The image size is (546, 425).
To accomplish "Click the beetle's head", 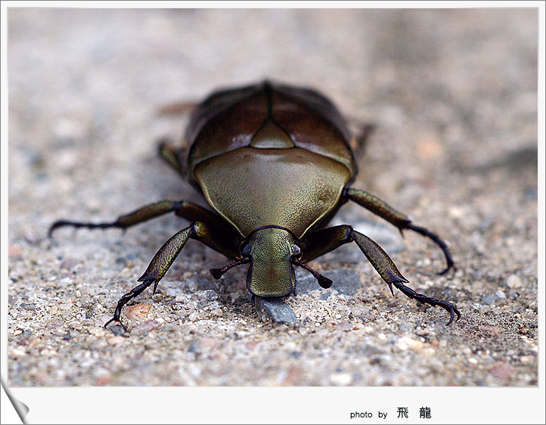I will click(x=271, y=263).
